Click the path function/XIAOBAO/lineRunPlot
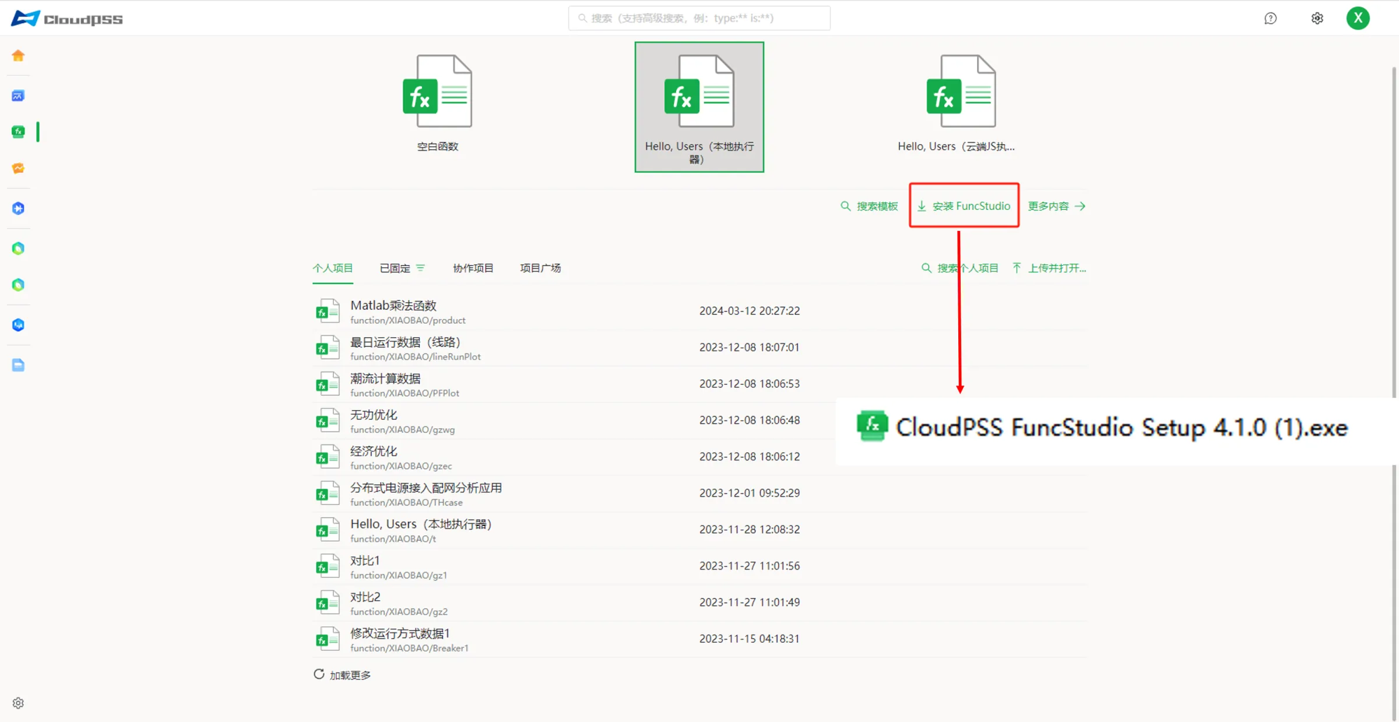1399x722 pixels. 416,357
